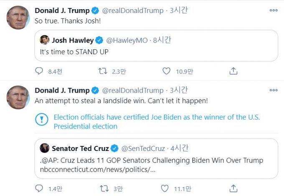This screenshot has height=196, width=284.
Task: Click the Senator Ted Cruz name
Action: 80,148
